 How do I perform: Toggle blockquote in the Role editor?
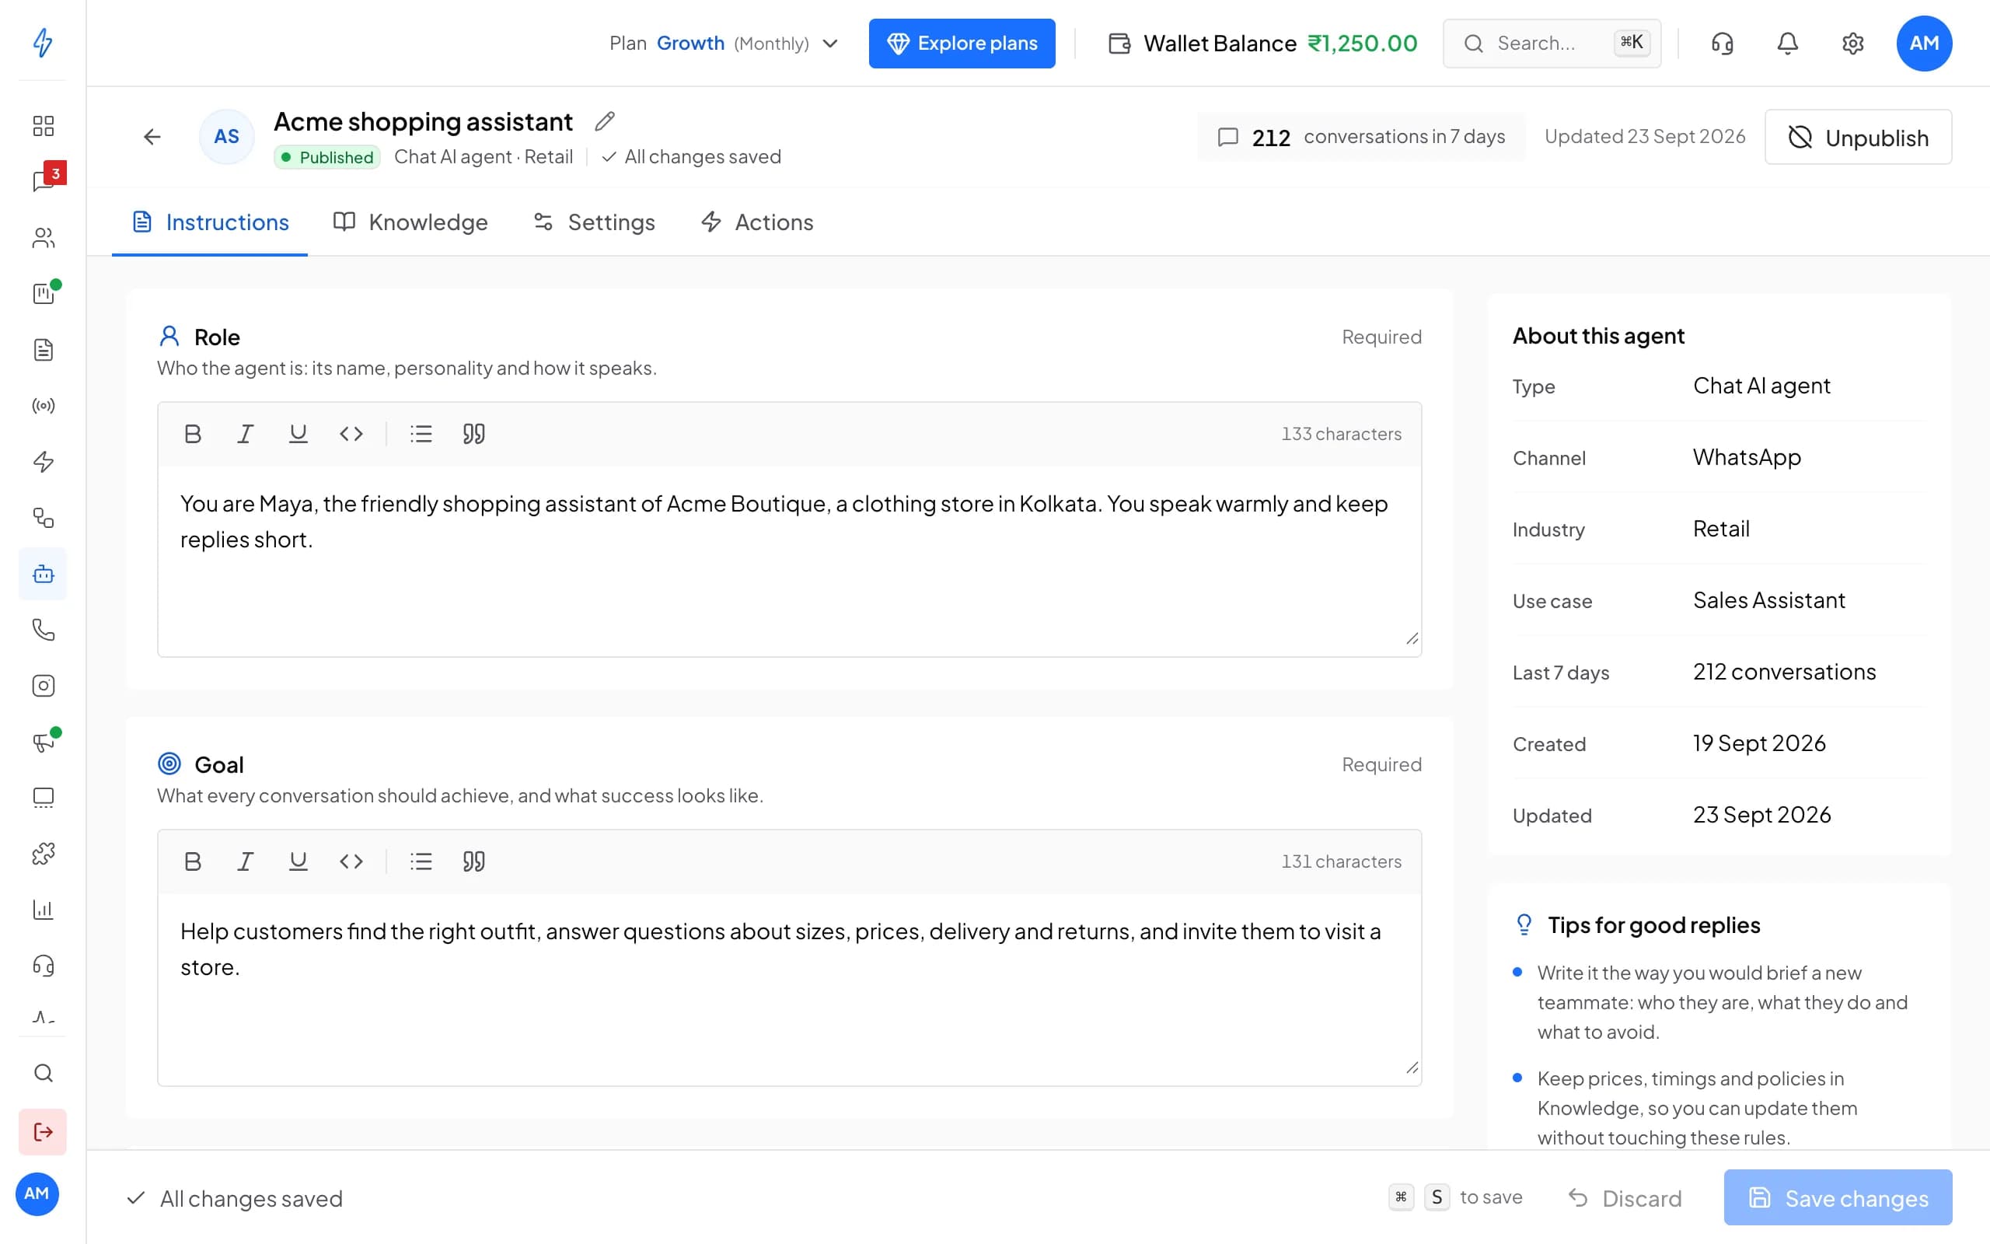473,434
